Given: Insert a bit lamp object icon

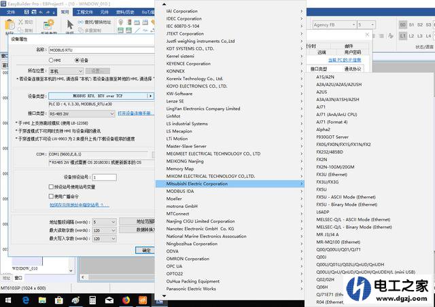Looking at the screenshot, I should pos(121,22).
